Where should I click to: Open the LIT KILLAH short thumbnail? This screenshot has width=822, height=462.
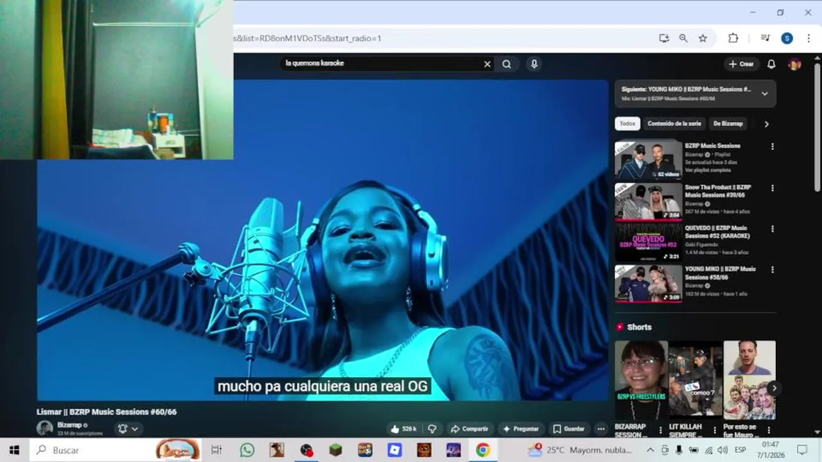[x=695, y=381]
